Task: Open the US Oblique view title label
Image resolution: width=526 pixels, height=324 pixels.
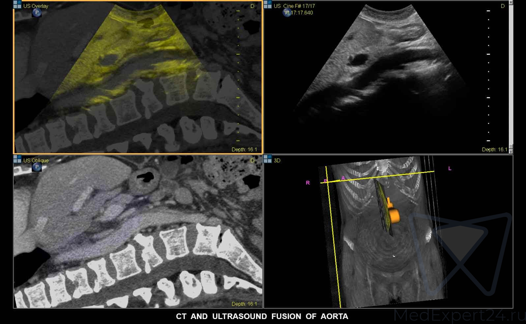Action: 36,161
